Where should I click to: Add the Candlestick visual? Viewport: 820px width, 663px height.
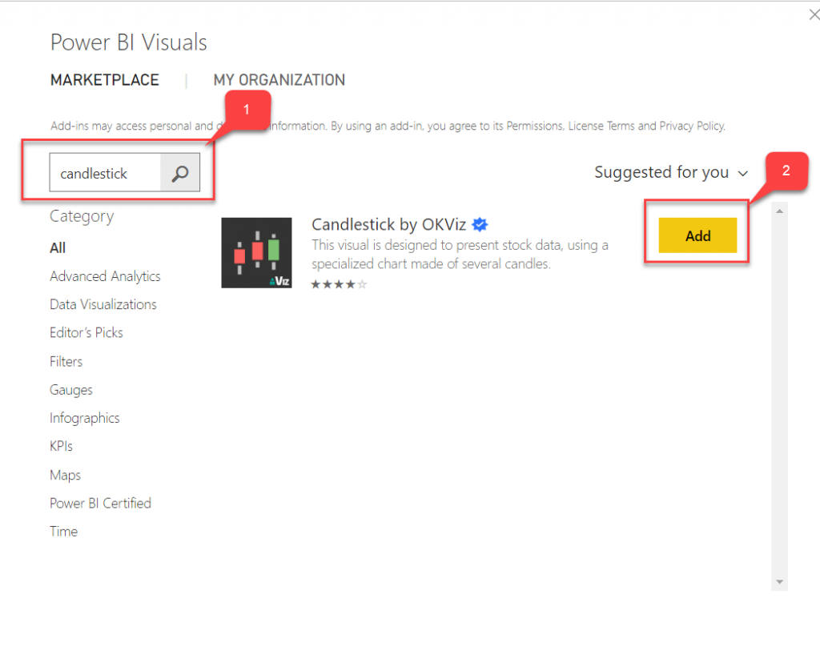(x=697, y=235)
